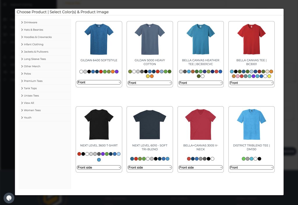Open the Youth category
The height and width of the screenshot is (205, 298).
(28, 118)
